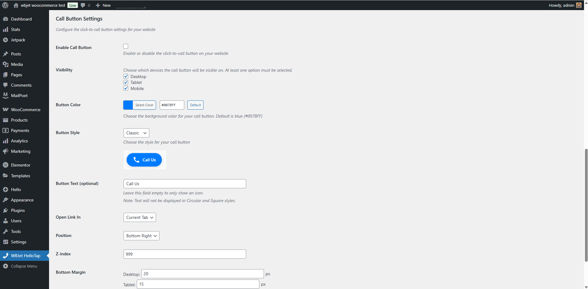Click inside the Z-index input field
The width and height of the screenshot is (588, 289).
tap(184, 254)
